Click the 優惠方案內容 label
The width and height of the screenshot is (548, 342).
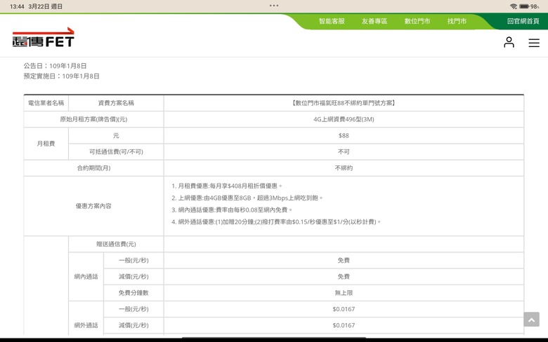tap(93, 206)
